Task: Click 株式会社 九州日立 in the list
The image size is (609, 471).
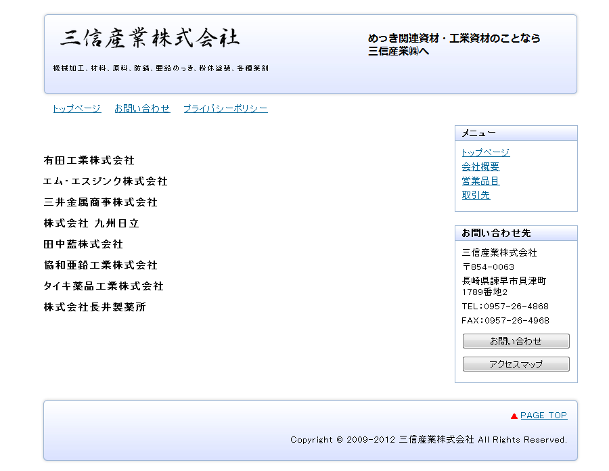Action: (91, 223)
